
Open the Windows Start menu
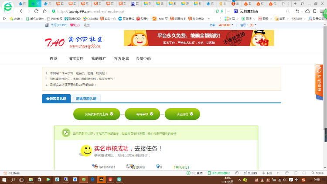pyautogui.click(x=4, y=180)
